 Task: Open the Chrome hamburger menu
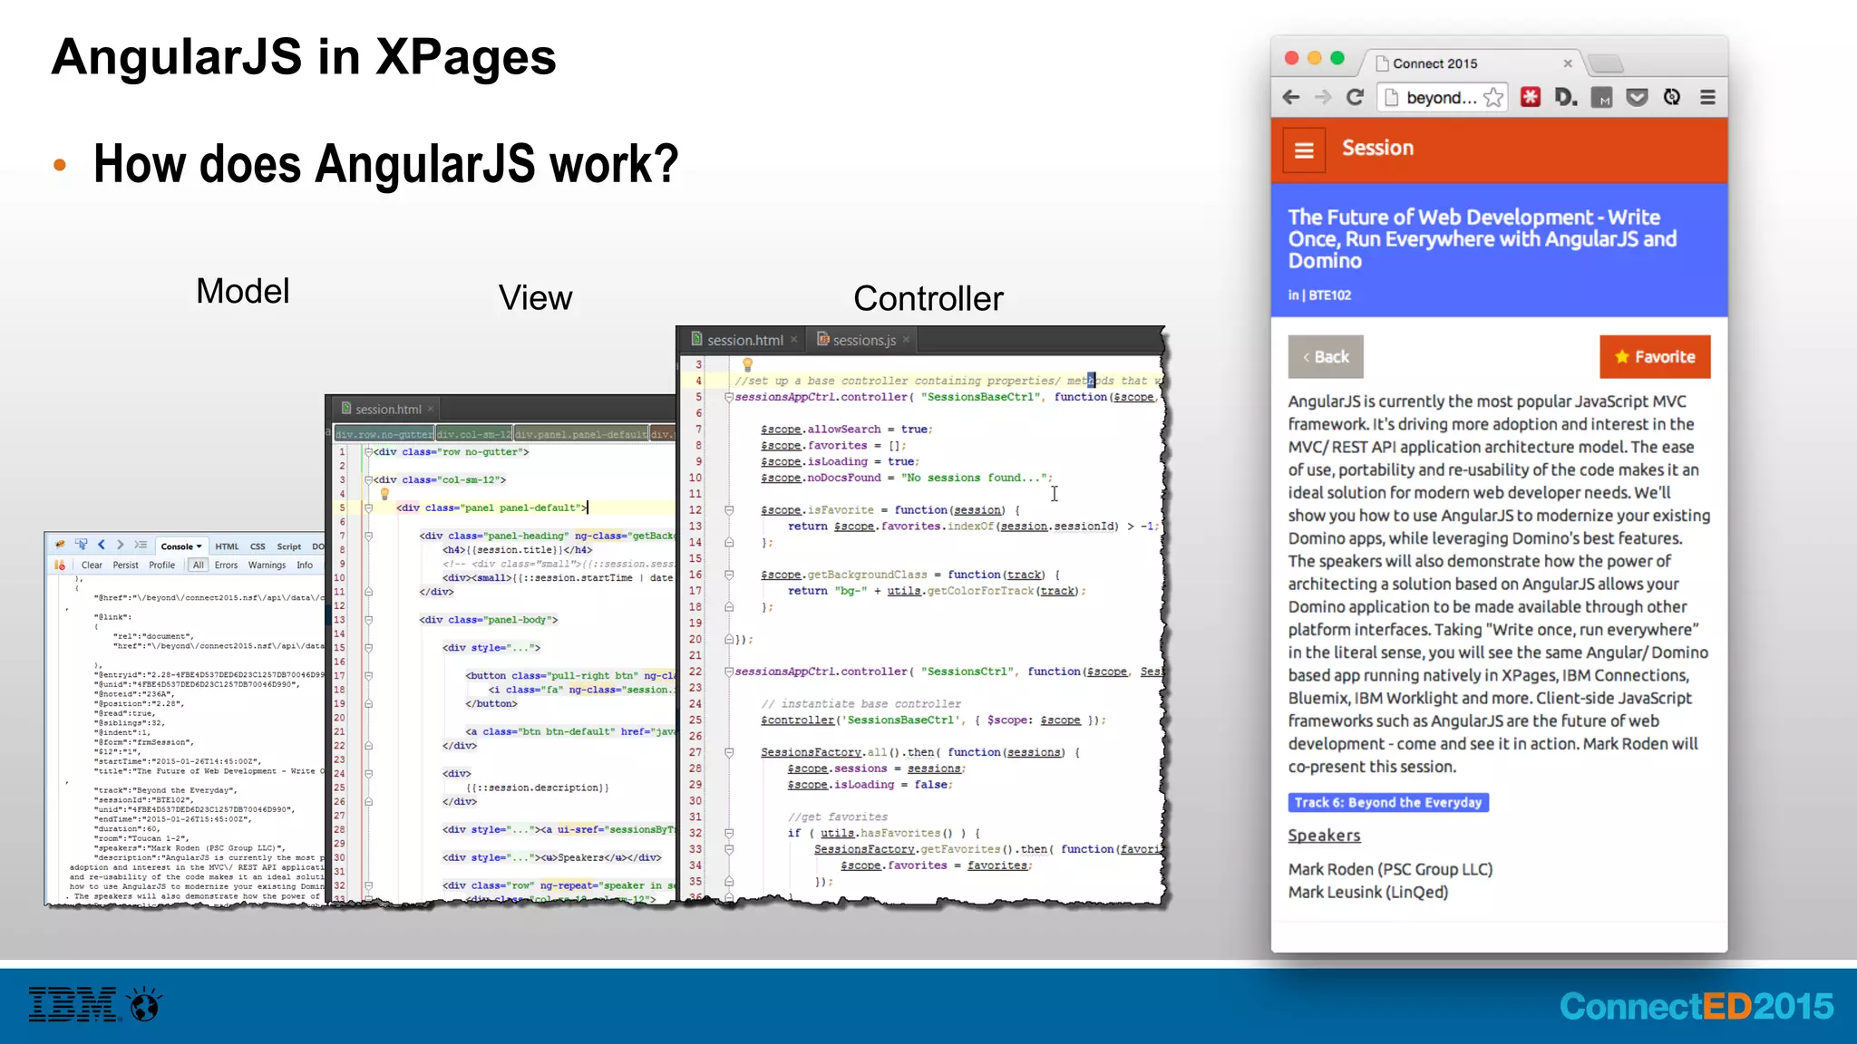click(1707, 97)
